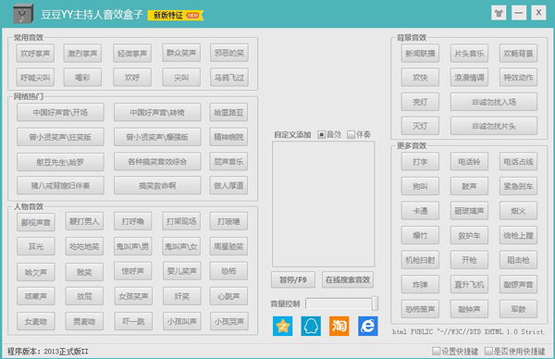The height and width of the screenshot is (359, 555).
Task: Play the 做人厚道 clip
Action: point(228,186)
